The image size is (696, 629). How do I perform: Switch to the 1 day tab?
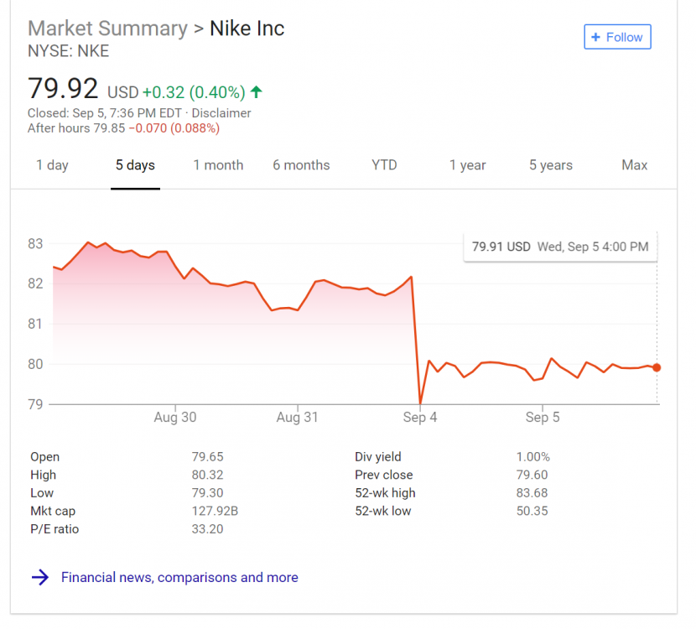click(52, 165)
